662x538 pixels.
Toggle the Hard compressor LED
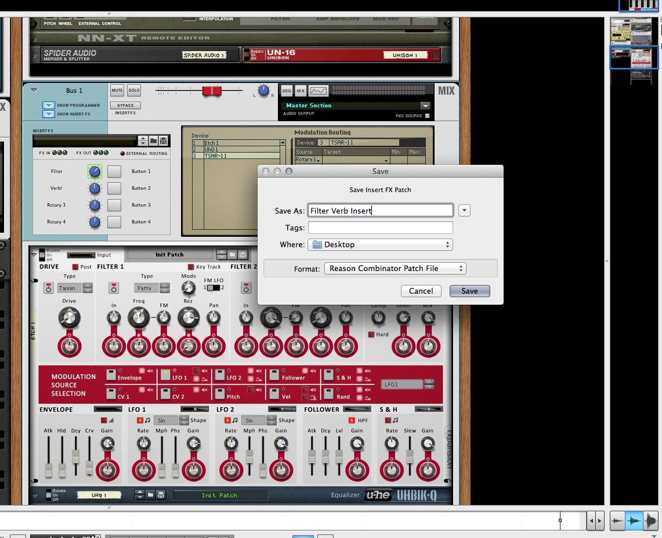[x=371, y=334]
